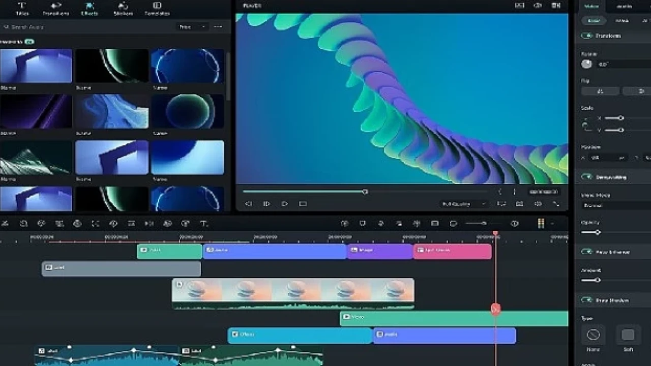Select the None drop shadow type icon

point(593,335)
